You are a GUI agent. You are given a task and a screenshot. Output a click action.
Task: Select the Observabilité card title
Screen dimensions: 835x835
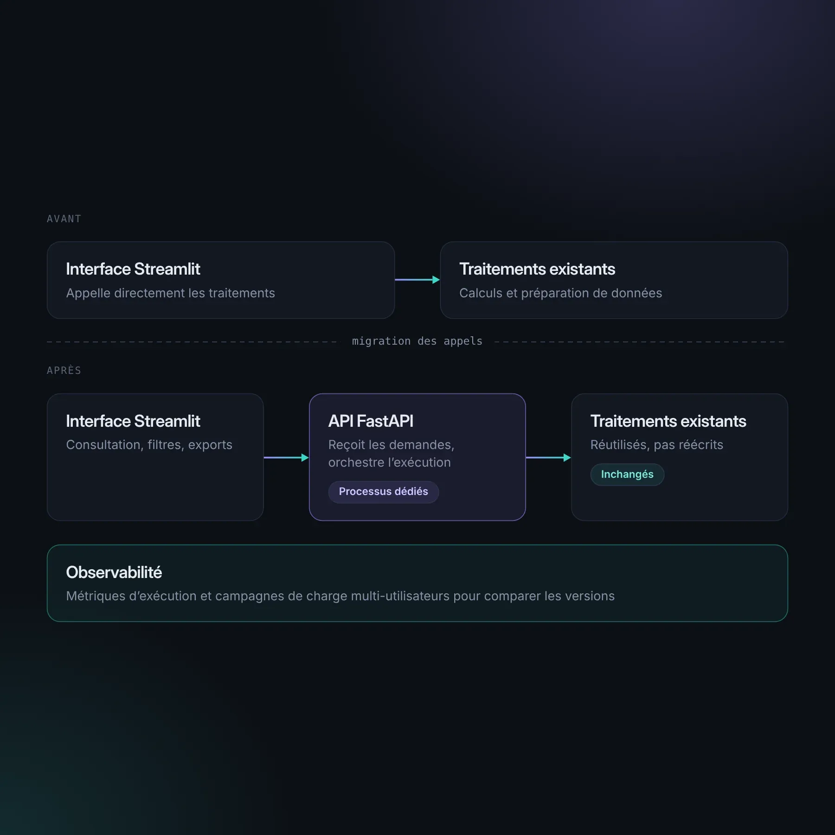tap(114, 572)
